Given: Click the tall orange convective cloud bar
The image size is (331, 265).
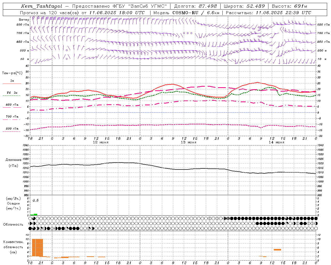Looking at the screenshot, I should pyautogui.click(x=37, y=248).
